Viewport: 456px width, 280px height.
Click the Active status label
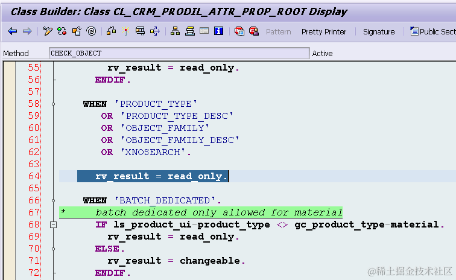click(322, 54)
